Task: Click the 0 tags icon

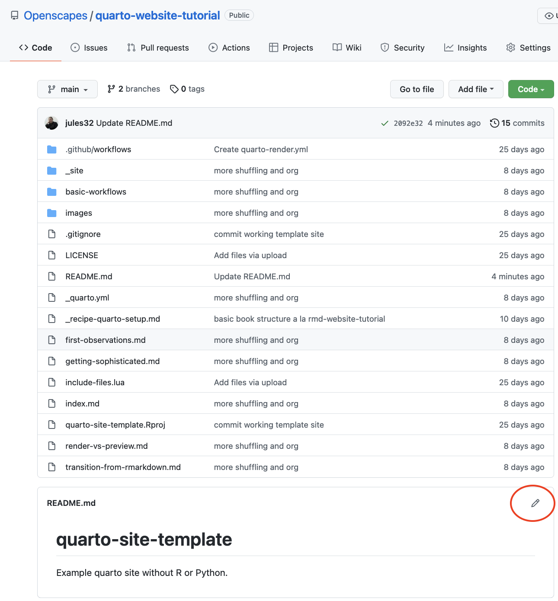Action: click(174, 89)
